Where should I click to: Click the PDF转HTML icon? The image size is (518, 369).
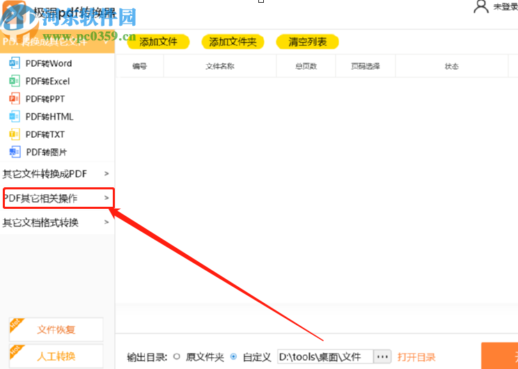tap(14, 116)
